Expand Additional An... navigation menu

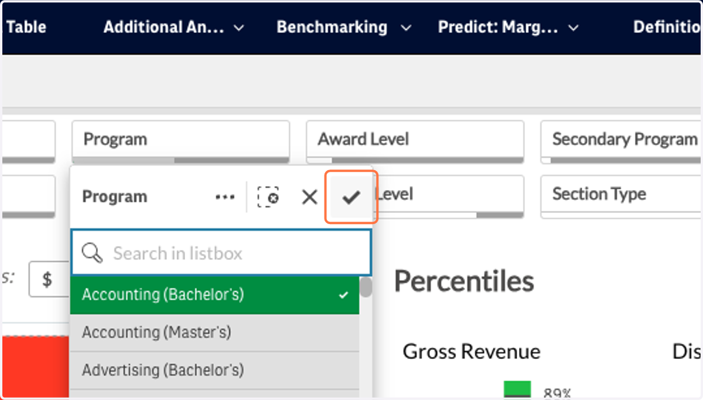coord(174,28)
